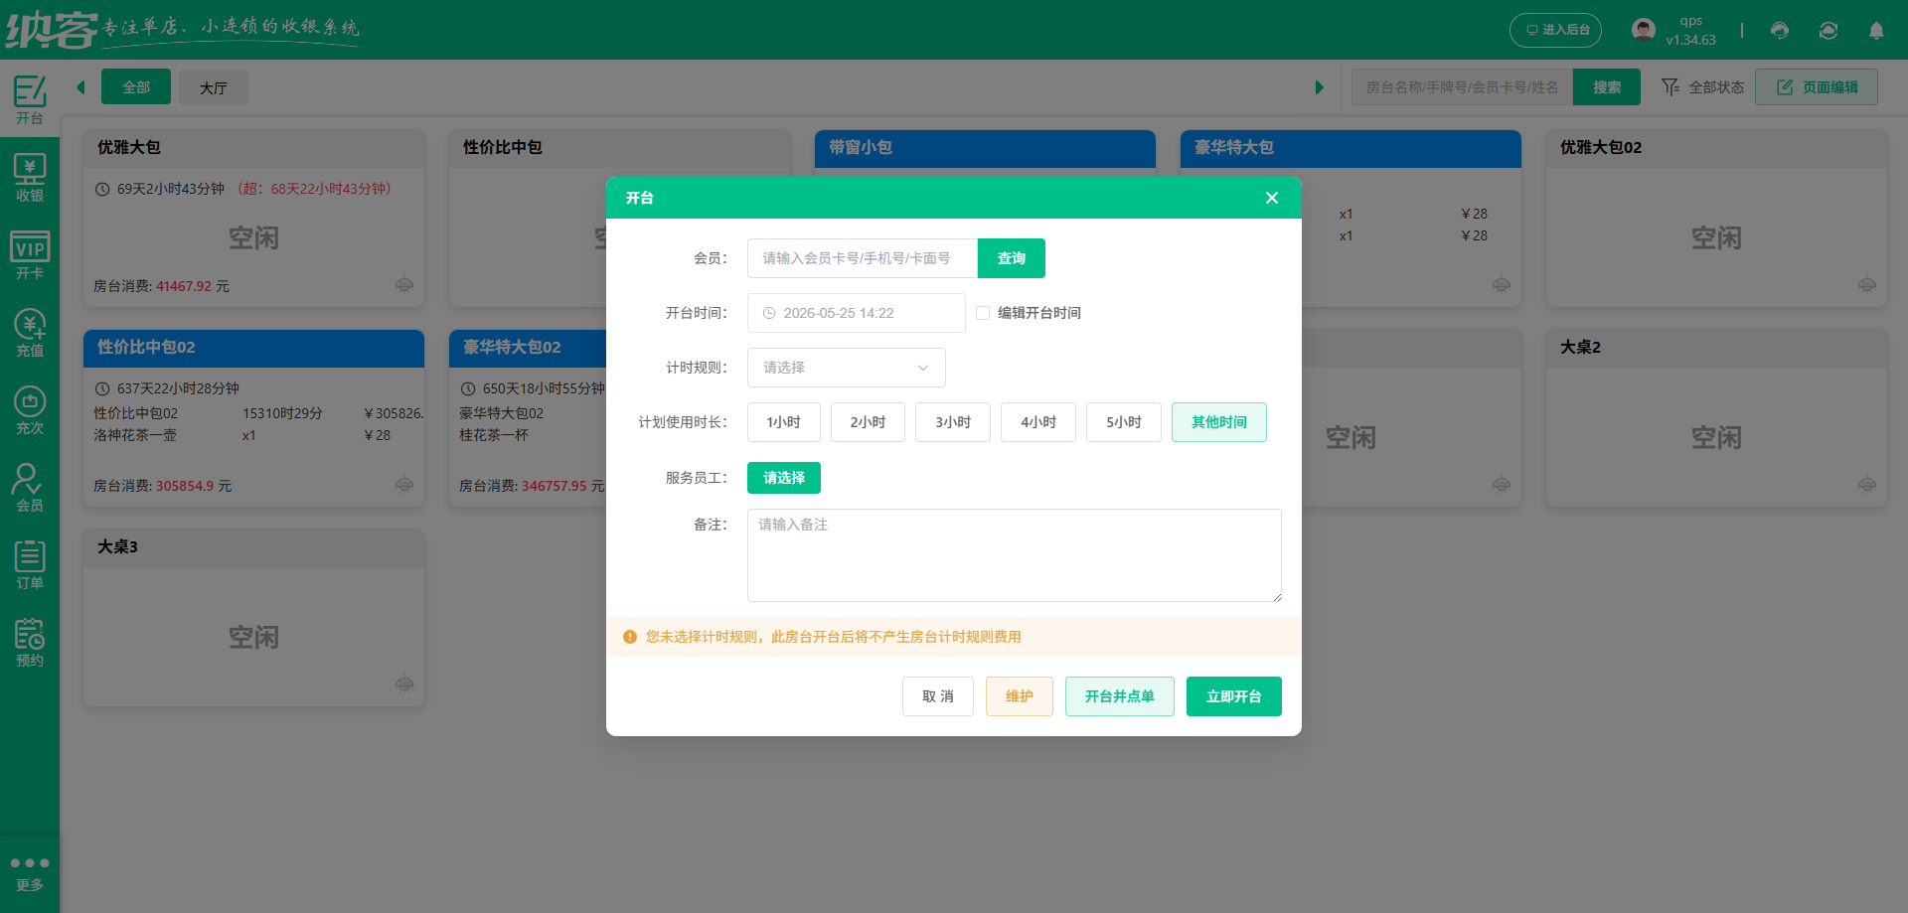This screenshot has height=913, width=1908.
Task: Open the 收银 cashier sidebar icon
Action: 30,178
